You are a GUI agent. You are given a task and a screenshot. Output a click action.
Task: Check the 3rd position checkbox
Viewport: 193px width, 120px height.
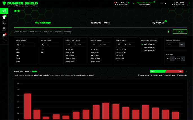[142, 50]
